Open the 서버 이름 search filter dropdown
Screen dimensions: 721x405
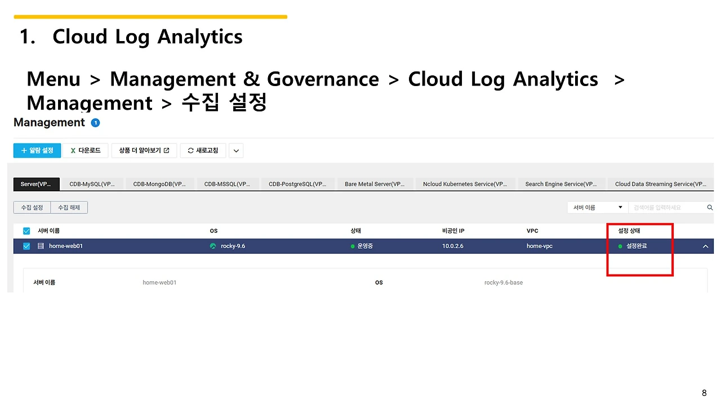597,208
